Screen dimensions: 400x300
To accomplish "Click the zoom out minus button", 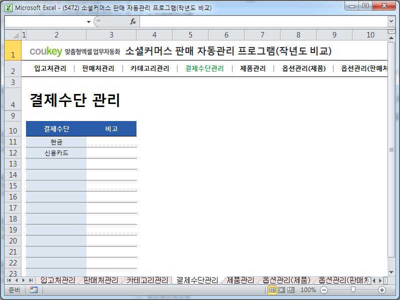I will (324, 290).
